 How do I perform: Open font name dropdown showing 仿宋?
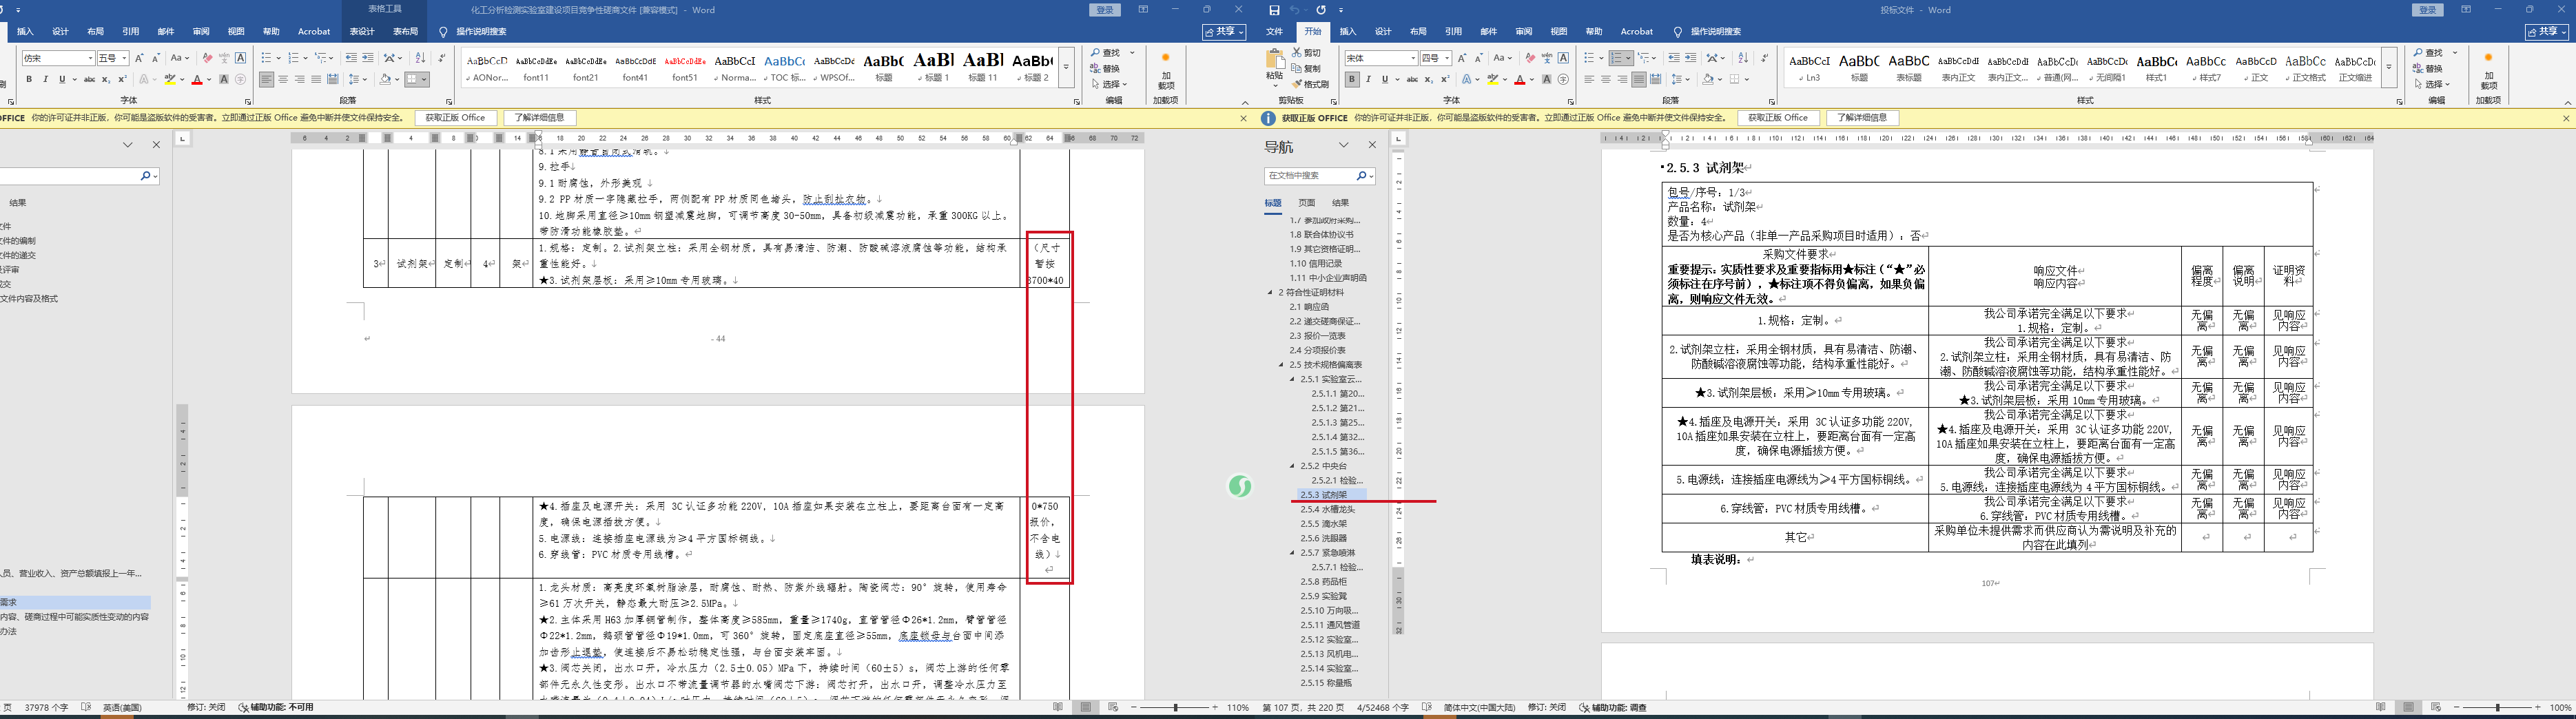pos(90,58)
